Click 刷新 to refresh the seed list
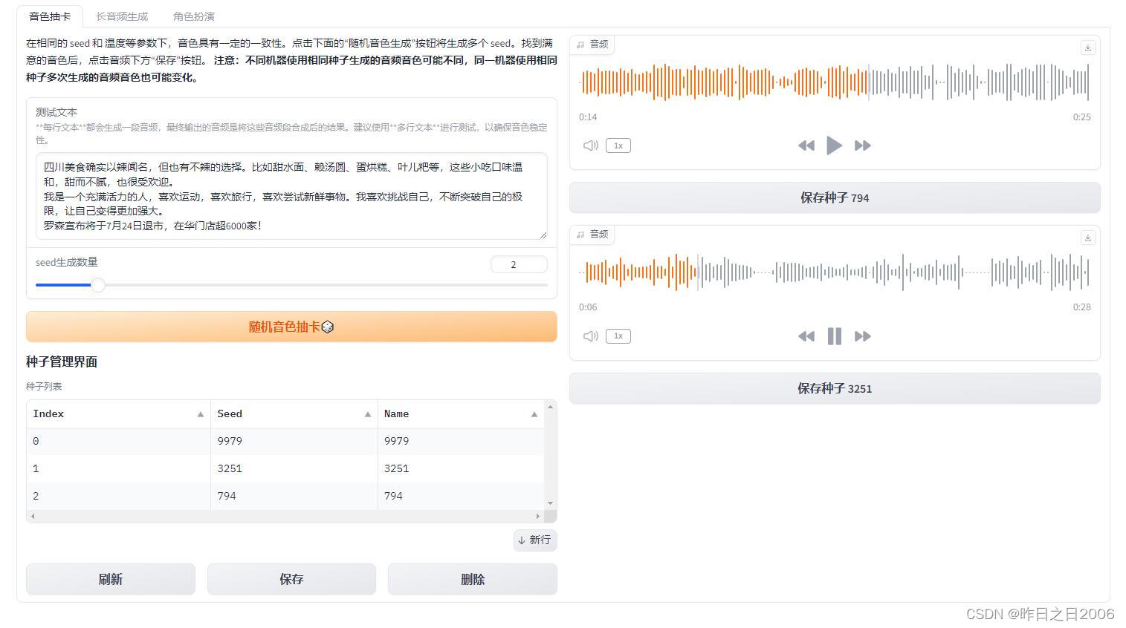1126x628 pixels. pos(111,579)
